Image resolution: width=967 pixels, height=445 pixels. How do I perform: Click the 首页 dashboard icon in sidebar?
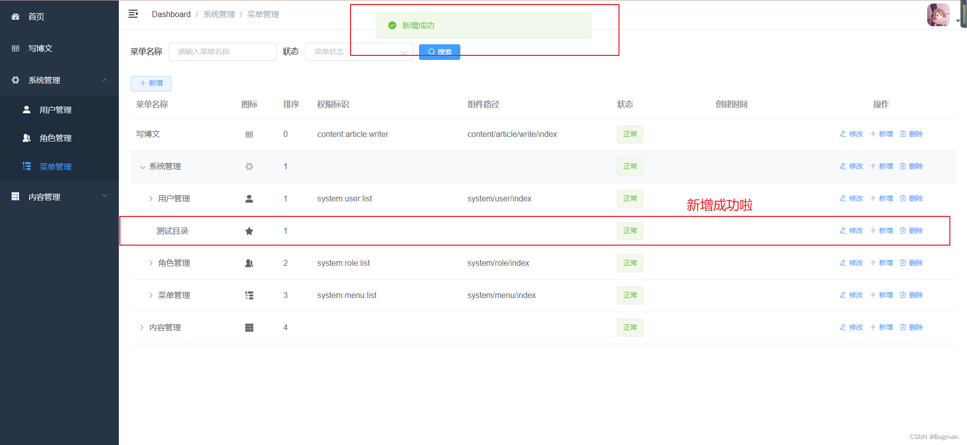click(16, 17)
